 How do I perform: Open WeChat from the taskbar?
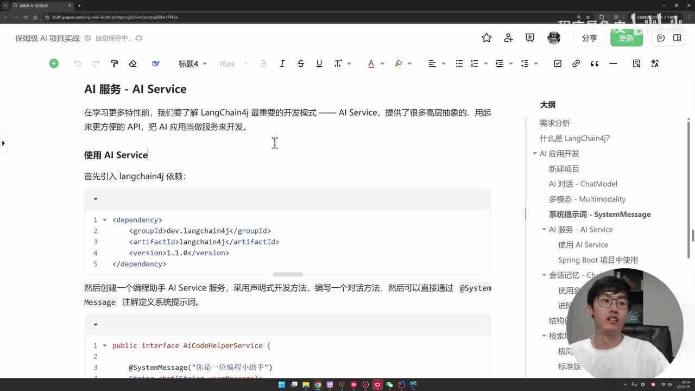389,384
